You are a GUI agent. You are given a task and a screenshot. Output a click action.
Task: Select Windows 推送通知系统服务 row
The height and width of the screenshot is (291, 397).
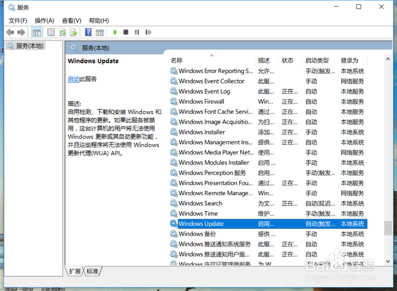click(268, 244)
